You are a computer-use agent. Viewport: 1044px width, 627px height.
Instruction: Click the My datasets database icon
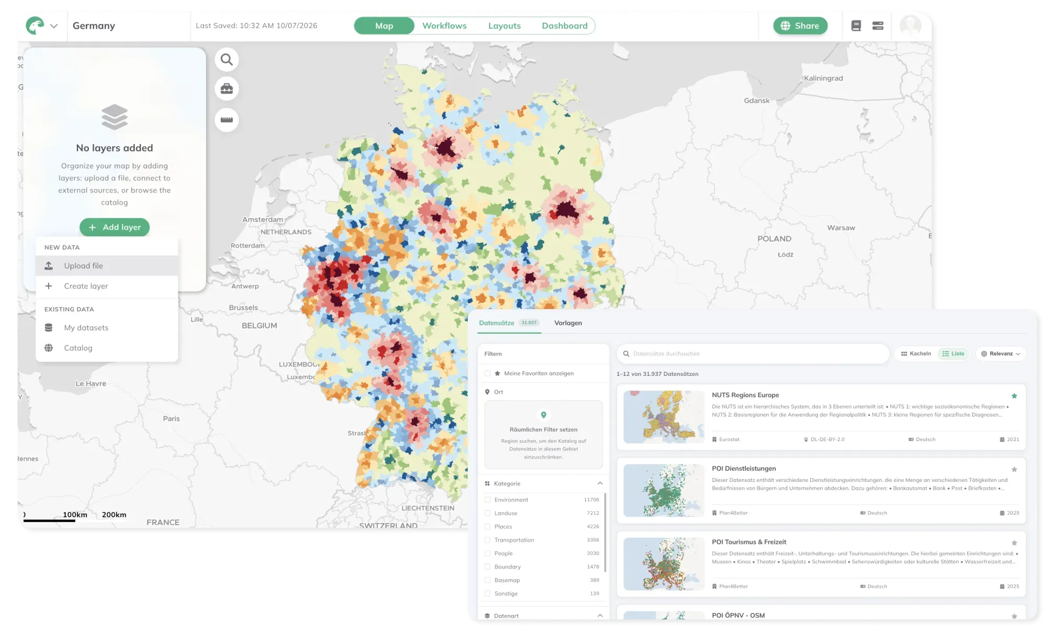coord(49,328)
